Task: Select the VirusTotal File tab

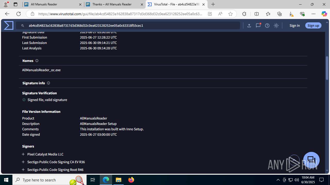Action: click(x=176, y=4)
